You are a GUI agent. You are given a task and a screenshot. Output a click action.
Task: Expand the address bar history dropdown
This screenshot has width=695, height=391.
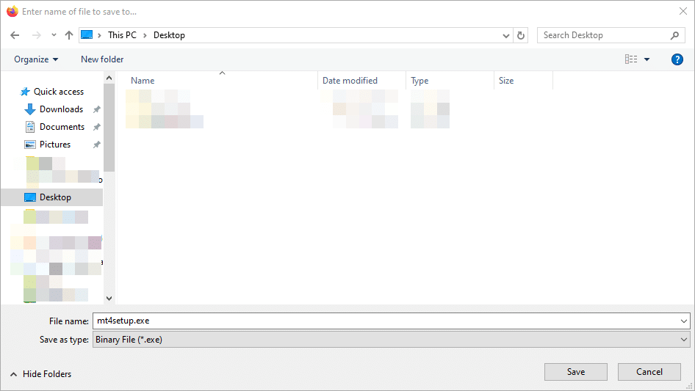[506, 35]
